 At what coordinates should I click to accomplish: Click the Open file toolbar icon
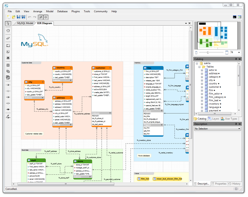[x=14, y=17]
